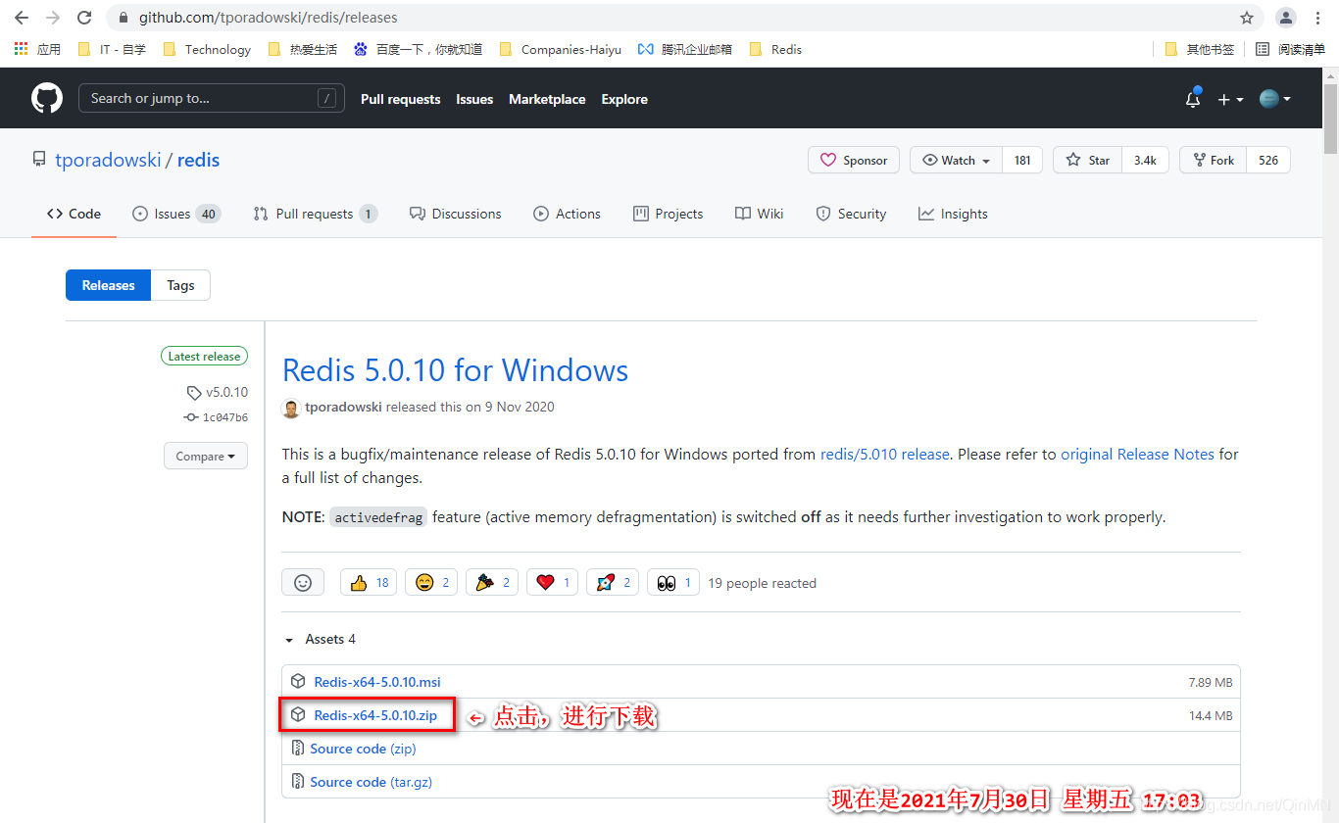The width and height of the screenshot is (1339, 823).
Task: Open Chrome profile avatar icon
Action: tap(1285, 18)
